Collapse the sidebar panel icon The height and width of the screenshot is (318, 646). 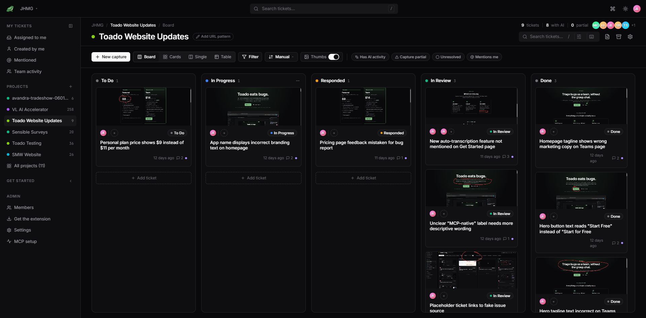71,26
